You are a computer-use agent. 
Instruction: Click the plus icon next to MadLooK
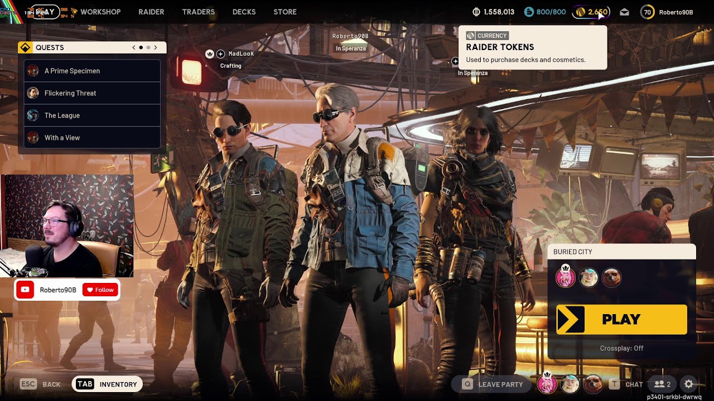[x=220, y=54]
